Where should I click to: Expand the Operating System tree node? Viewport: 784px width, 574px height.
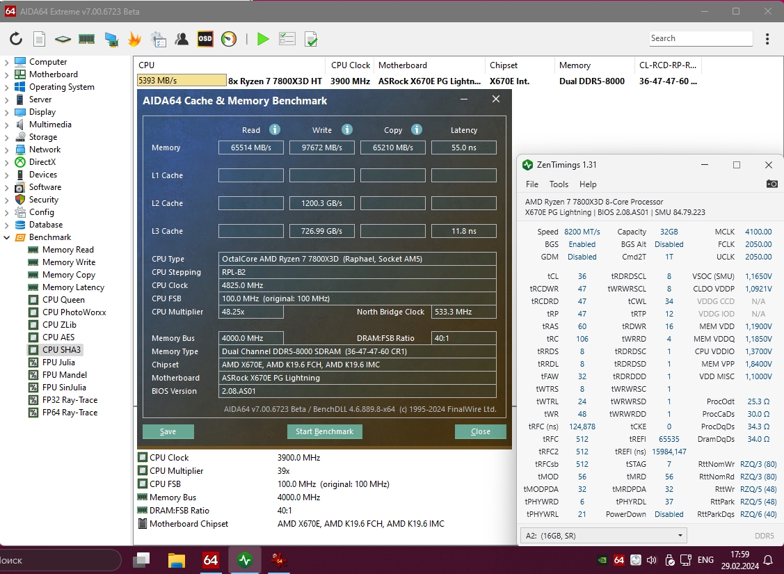(6, 87)
